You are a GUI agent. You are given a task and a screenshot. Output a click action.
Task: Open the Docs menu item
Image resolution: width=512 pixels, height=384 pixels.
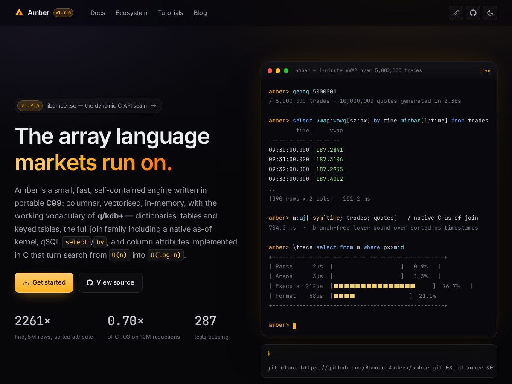click(98, 13)
